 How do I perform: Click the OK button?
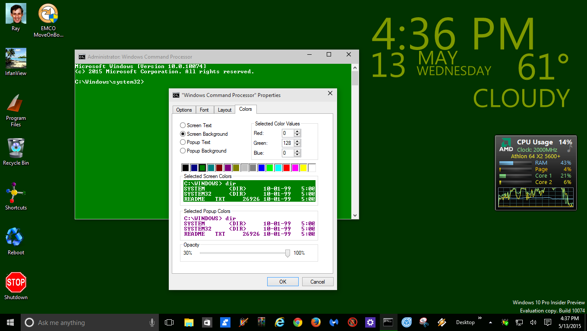283,281
